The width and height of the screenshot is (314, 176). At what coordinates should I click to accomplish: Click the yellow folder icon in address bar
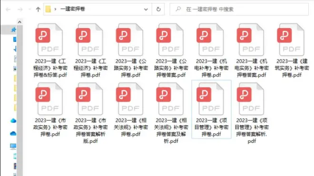48,9
